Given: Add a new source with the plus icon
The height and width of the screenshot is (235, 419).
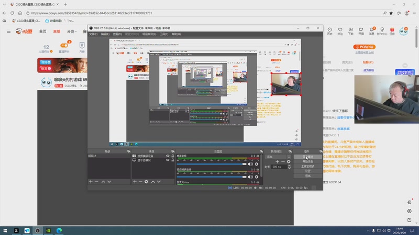Looking at the screenshot, I should pos(135,182).
